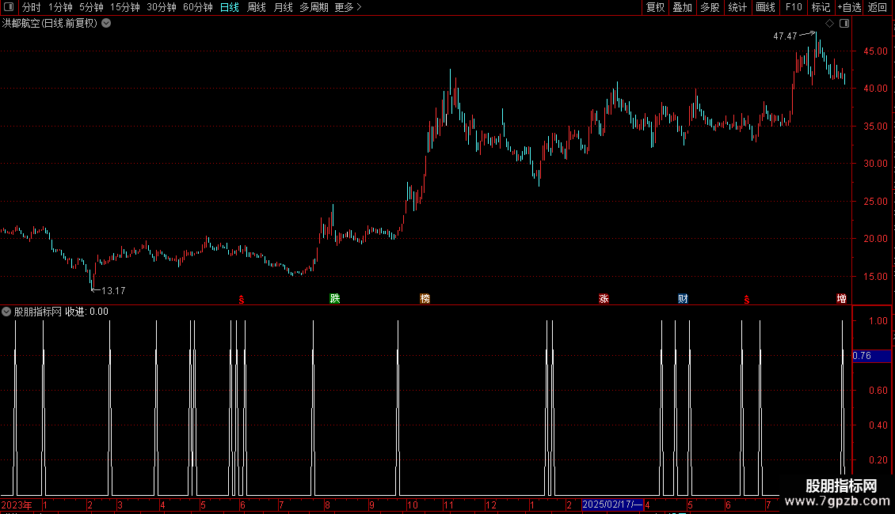Open the 画线 drawing tools

click(765, 7)
